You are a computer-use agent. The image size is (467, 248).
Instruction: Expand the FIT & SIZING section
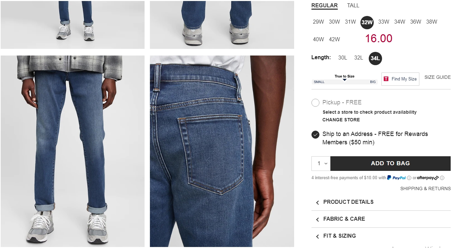pos(381,236)
